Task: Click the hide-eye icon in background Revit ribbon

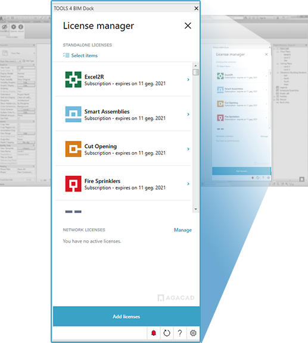Action: coord(4,27)
